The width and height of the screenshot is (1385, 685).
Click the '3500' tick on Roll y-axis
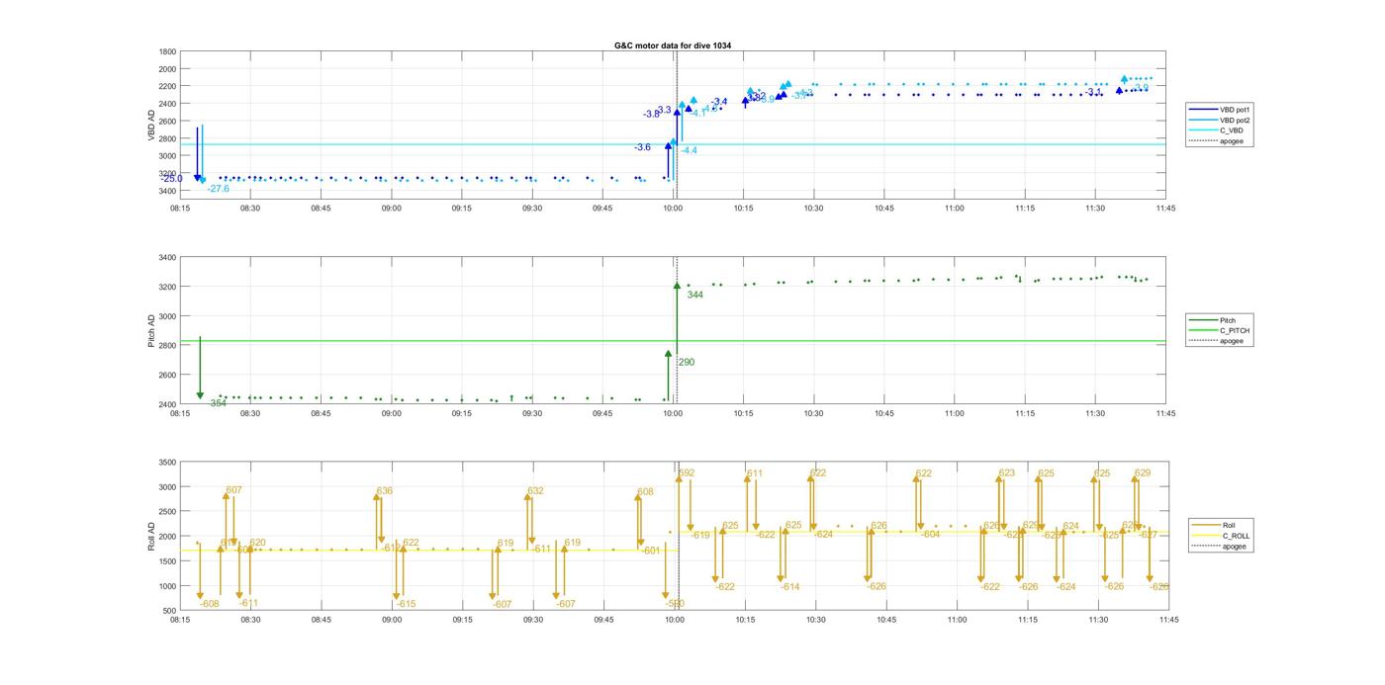[168, 463]
